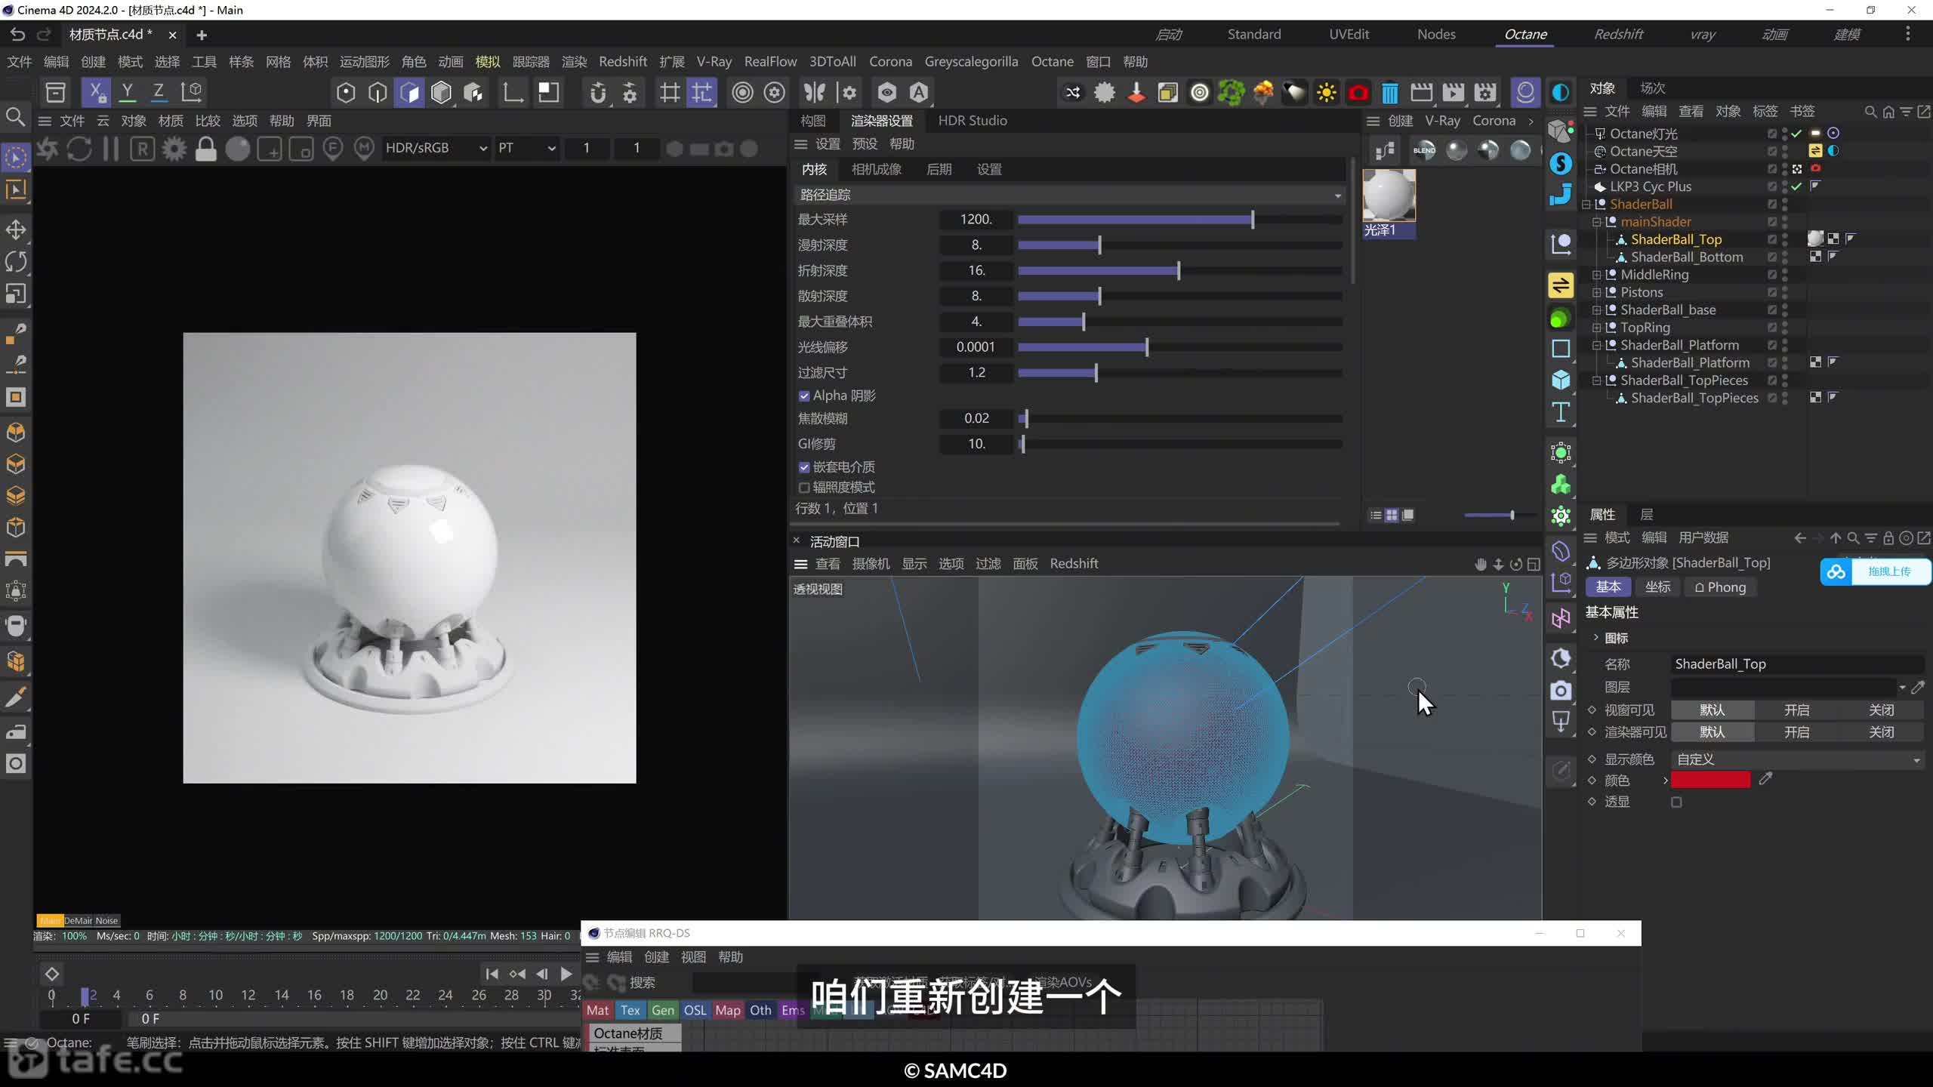Click the 拖拽上传 upload button
Viewport: 1933px width, 1087px height.
click(x=1876, y=571)
